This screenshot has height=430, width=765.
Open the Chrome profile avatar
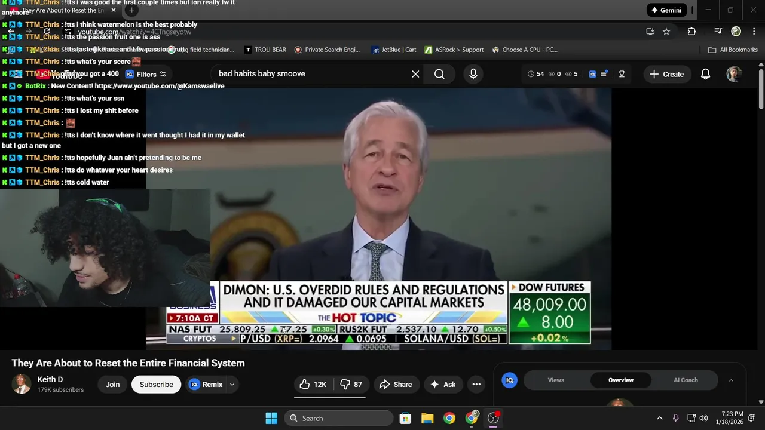coord(736,32)
